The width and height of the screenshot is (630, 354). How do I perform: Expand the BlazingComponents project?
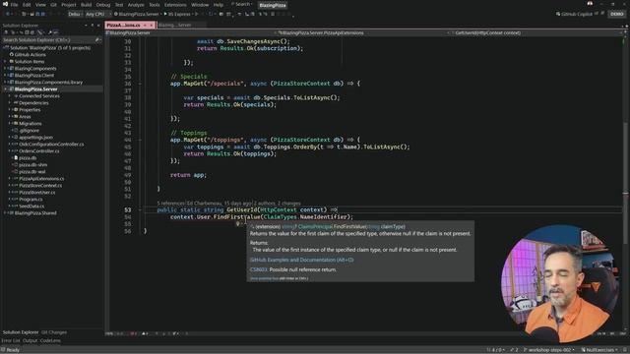pos(5,68)
